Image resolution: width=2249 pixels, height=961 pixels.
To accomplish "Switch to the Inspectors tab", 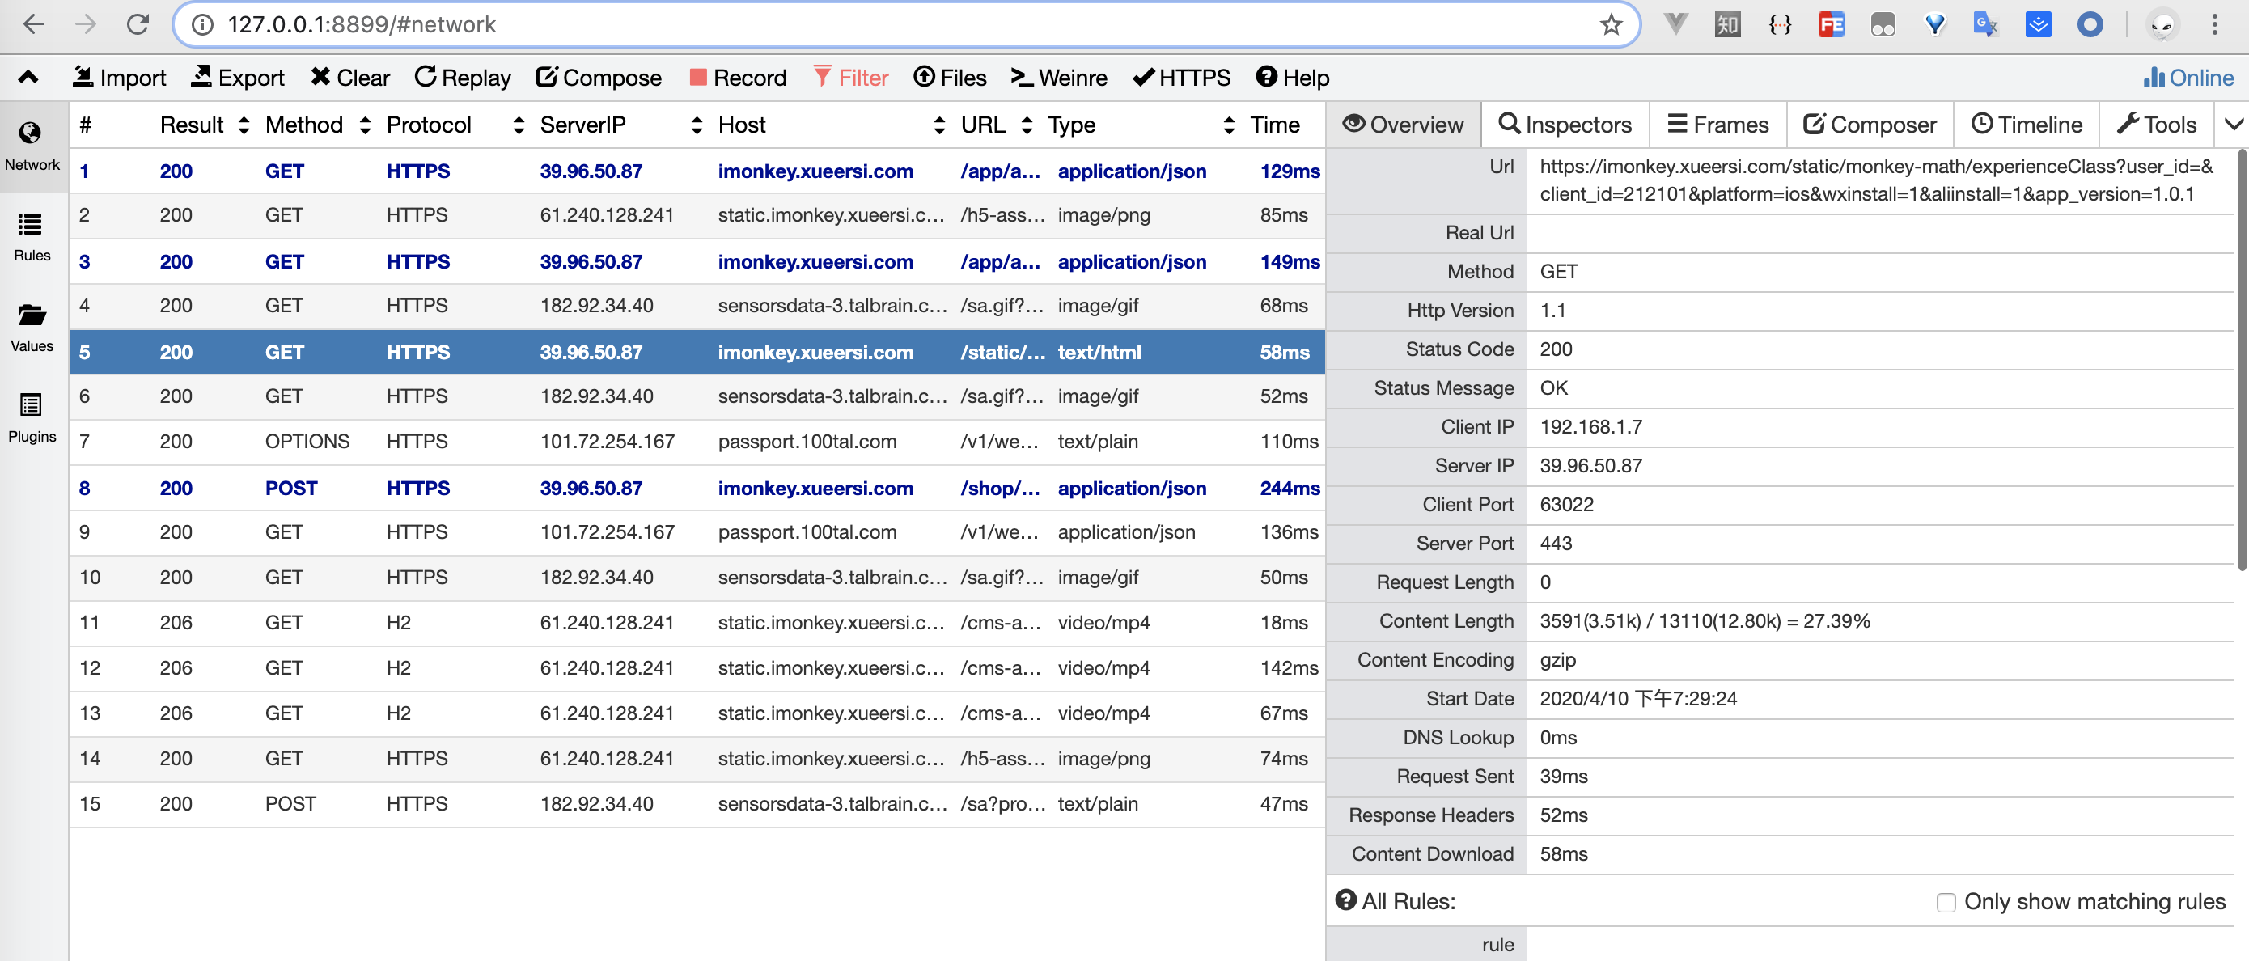I will coord(1565,125).
